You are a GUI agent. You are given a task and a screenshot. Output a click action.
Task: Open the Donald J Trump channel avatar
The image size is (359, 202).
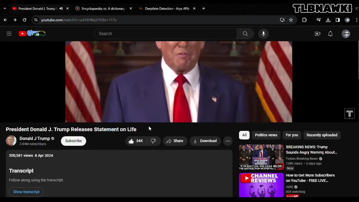[x=11, y=141]
